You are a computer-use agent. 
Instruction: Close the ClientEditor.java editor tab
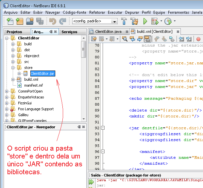[x=127, y=31]
